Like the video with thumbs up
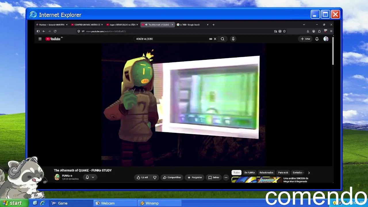The width and height of the screenshot is (368, 207). (143, 178)
